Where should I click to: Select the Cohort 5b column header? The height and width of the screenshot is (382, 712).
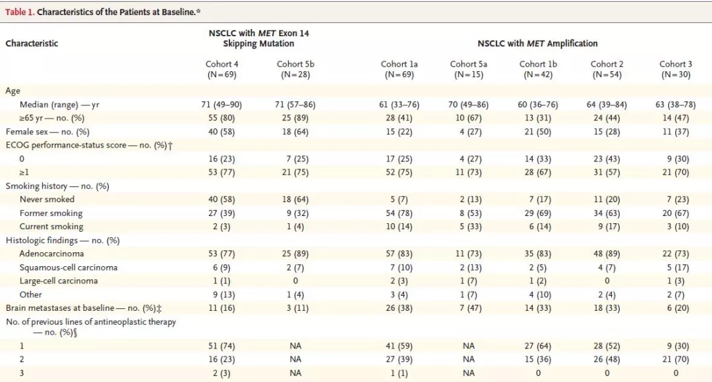[295, 69]
